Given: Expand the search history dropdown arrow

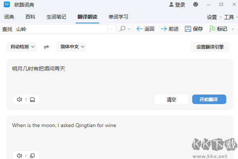Looking at the screenshot, I should point(111,29).
